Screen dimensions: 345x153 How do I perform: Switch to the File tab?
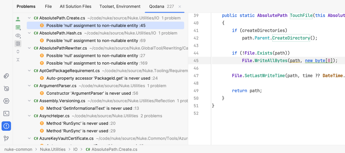(49, 7)
